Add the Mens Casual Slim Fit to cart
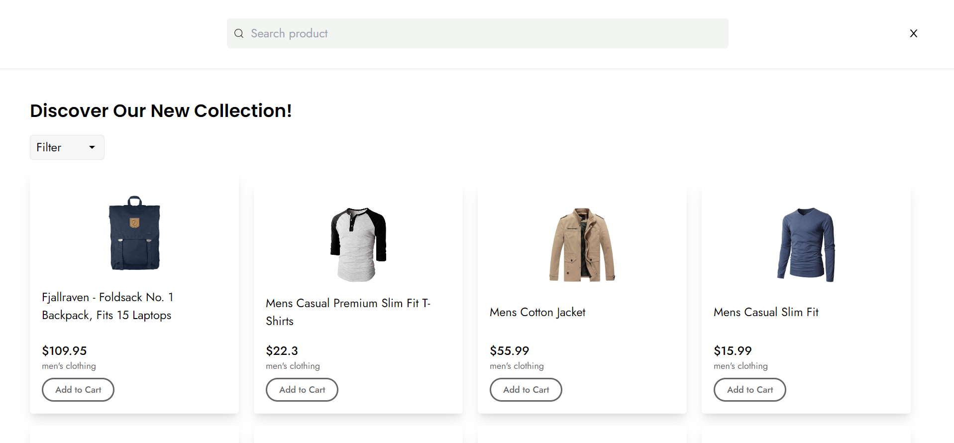The width and height of the screenshot is (954, 443). point(749,390)
